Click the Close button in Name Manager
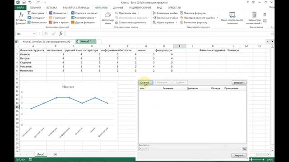 coord(239,155)
